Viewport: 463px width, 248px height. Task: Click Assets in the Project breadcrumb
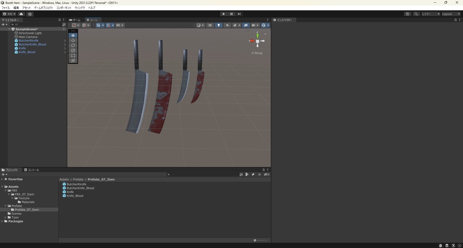pyautogui.click(x=64, y=179)
